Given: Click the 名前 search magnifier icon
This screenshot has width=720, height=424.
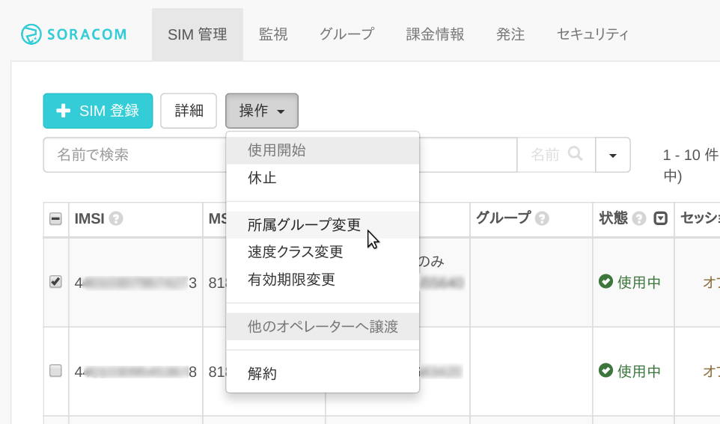Looking at the screenshot, I should pyautogui.click(x=575, y=154).
